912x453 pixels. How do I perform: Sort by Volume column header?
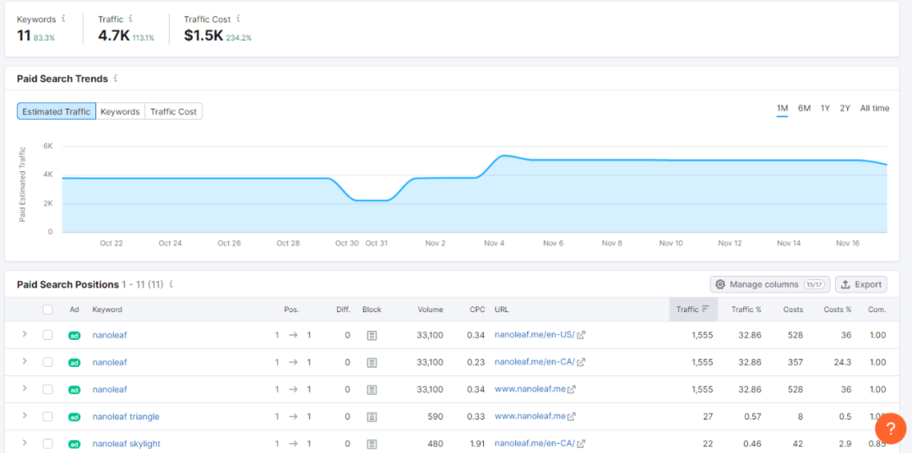(x=430, y=310)
